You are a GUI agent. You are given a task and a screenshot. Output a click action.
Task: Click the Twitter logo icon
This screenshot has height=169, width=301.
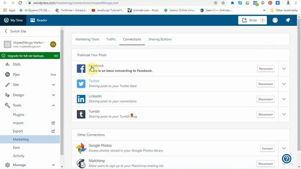(81, 84)
